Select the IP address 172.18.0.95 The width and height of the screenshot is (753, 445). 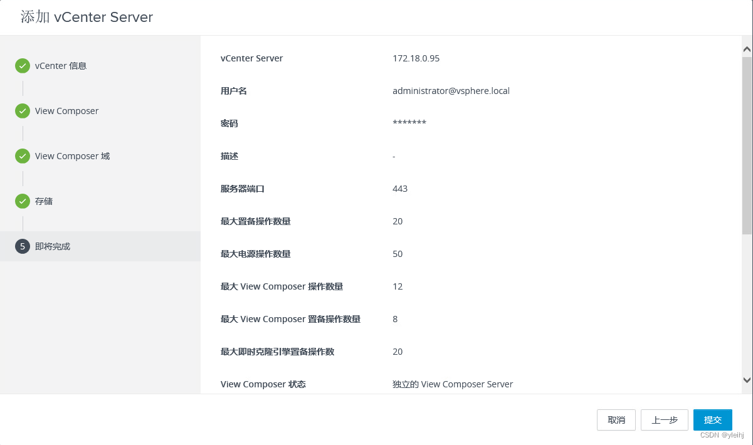coord(416,58)
